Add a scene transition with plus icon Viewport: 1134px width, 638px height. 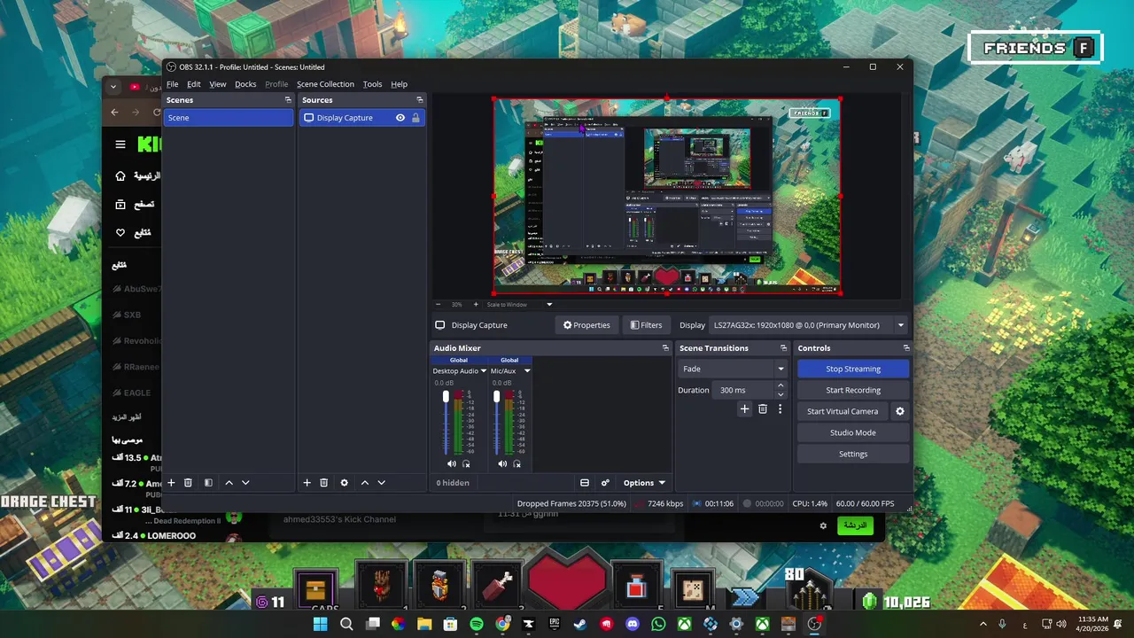744,409
